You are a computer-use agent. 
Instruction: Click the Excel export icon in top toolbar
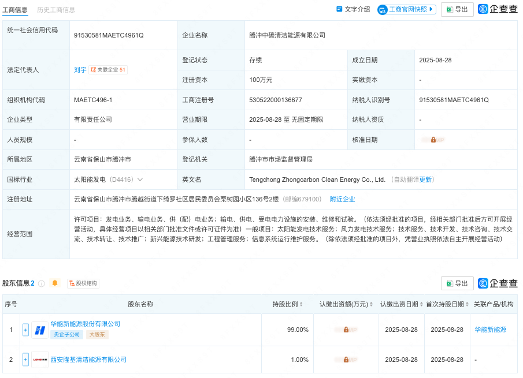450,9
